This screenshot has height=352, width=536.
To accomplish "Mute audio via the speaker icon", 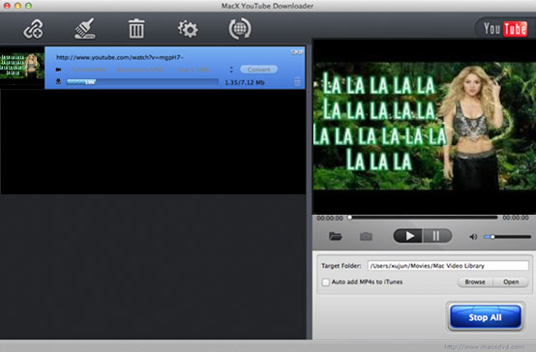I will [x=473, y=237].
